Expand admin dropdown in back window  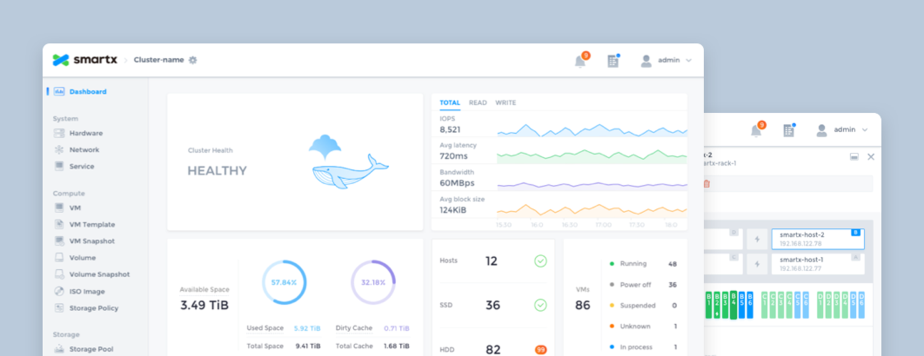[x=865, y=130]
